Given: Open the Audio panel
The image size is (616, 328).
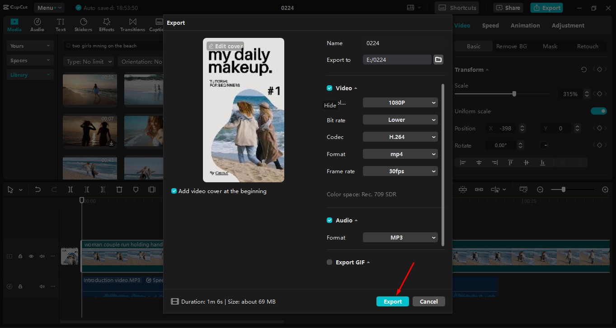Looking at the screenshot, I should 37,25.
